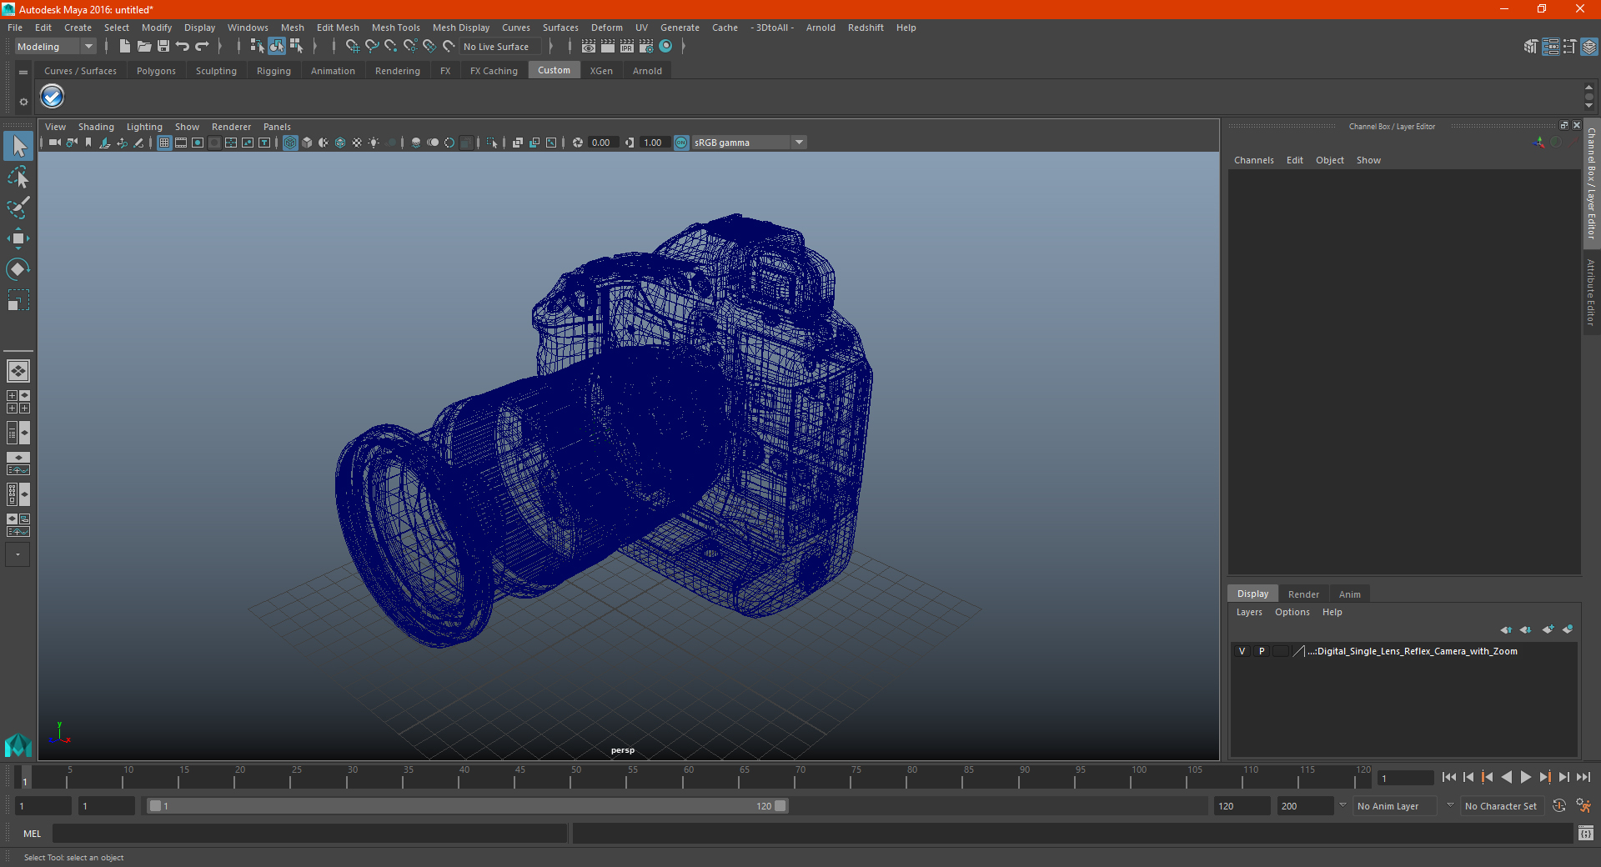Click the No Live Surface field
This screenshot has height=867, width=1601.
[501, 47]
